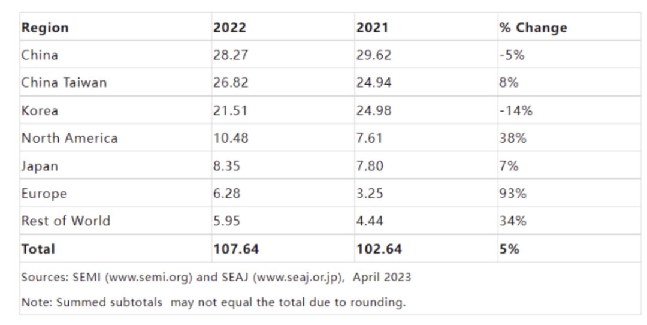Select Europe percent change 93%
Image resolution: width=647 pixels, height=325 pixels.
coord(512,193)
